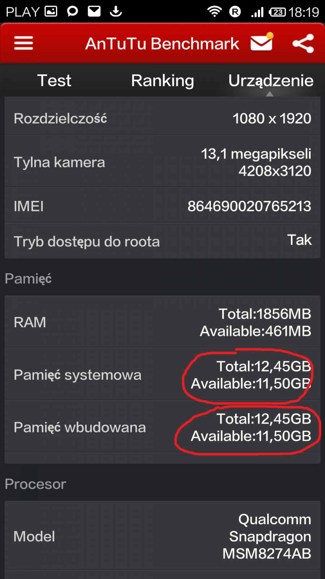This screenshot has width=325, height=579.
Task: Tap the picture notification icon
Action: pos(51,12)
